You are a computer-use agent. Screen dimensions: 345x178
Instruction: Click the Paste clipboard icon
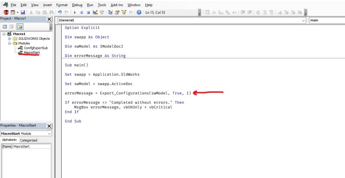45,13
